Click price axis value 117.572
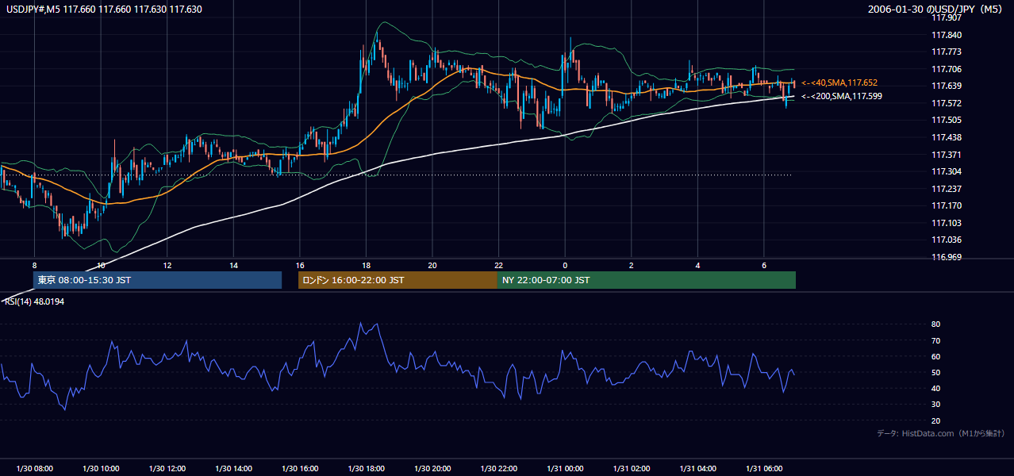 946,103
